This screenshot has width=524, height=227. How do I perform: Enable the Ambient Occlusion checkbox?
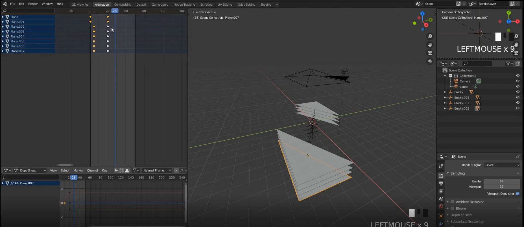[x=453, y=202]
